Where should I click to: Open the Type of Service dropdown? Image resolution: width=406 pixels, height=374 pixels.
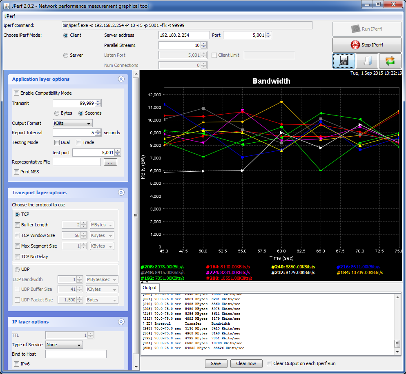point(64,345)
